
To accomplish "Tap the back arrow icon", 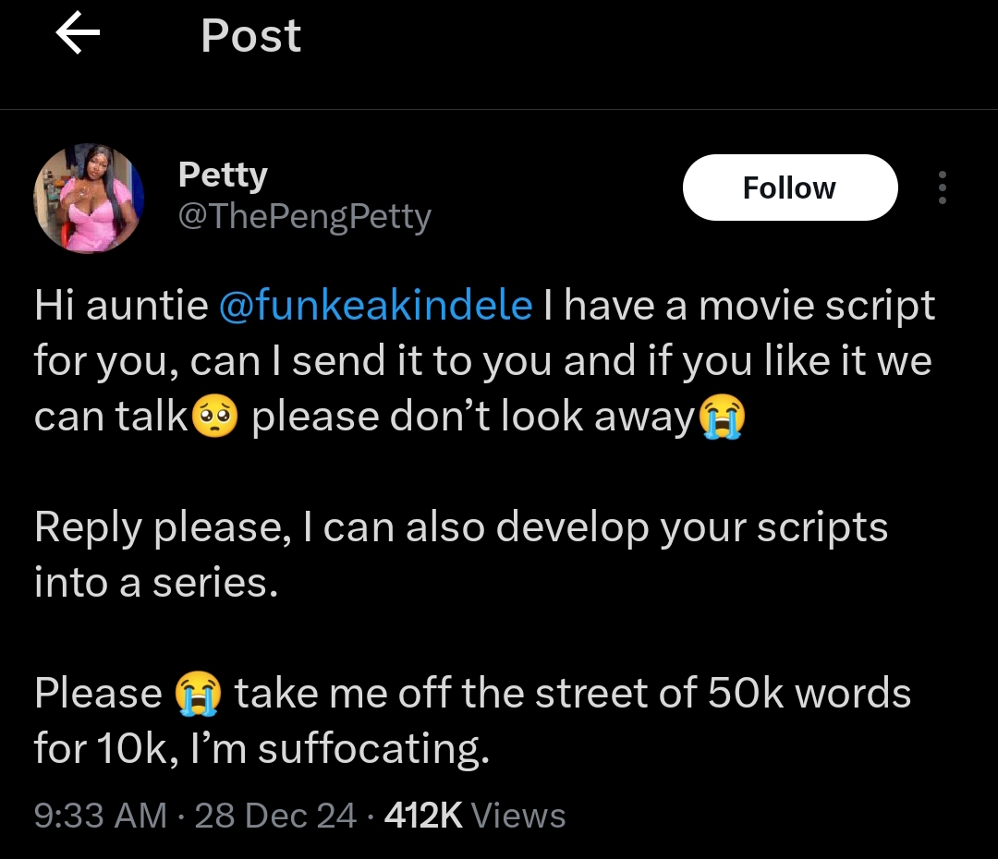I will (x=78, y=35).
